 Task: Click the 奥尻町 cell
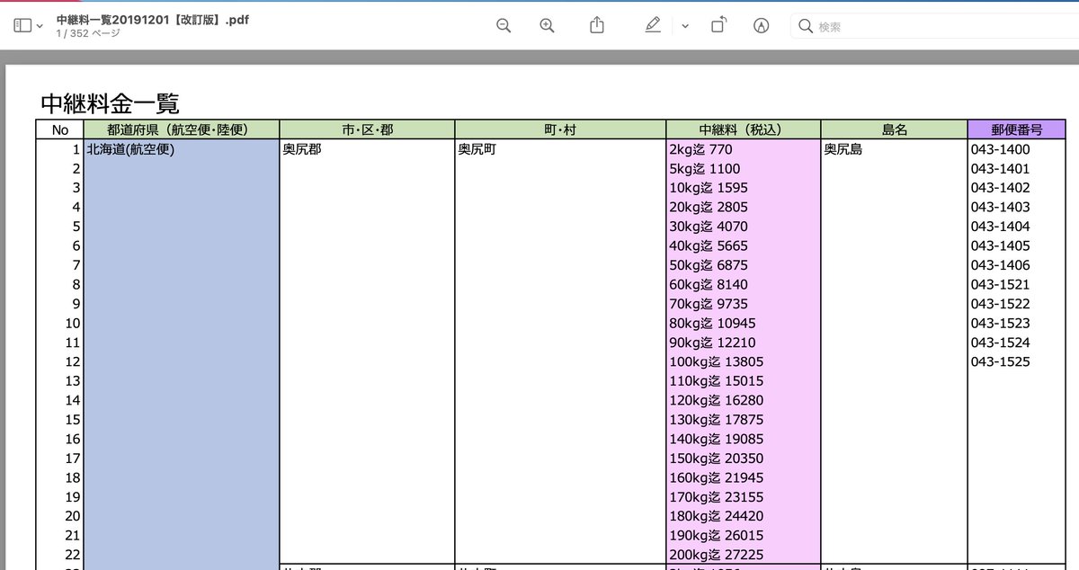(477, 149)
